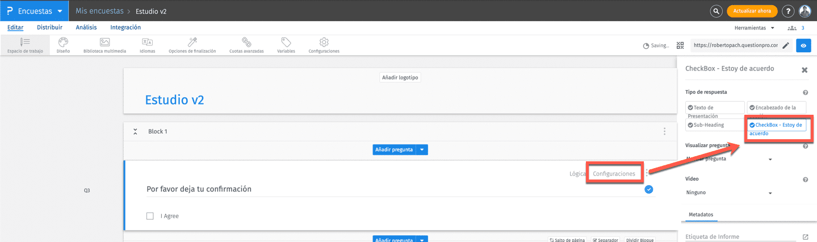The image size is (817, 242).
Task: Click the blue validation checkmark on Q3
Action: point(649,189)
